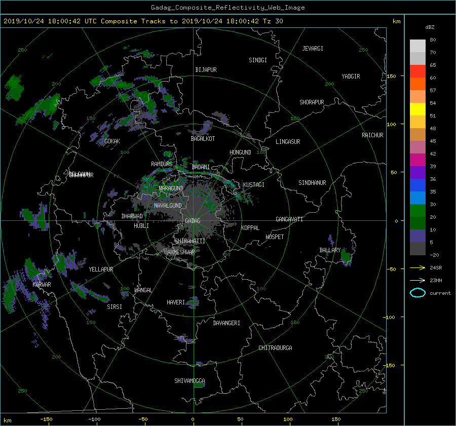Click the Gadag_Composite_Reflectivity_Web_Image title

click(227, 8)
